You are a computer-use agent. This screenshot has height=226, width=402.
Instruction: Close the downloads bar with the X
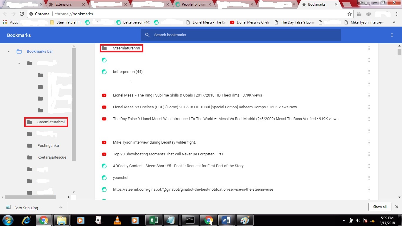tap(396, 207)
